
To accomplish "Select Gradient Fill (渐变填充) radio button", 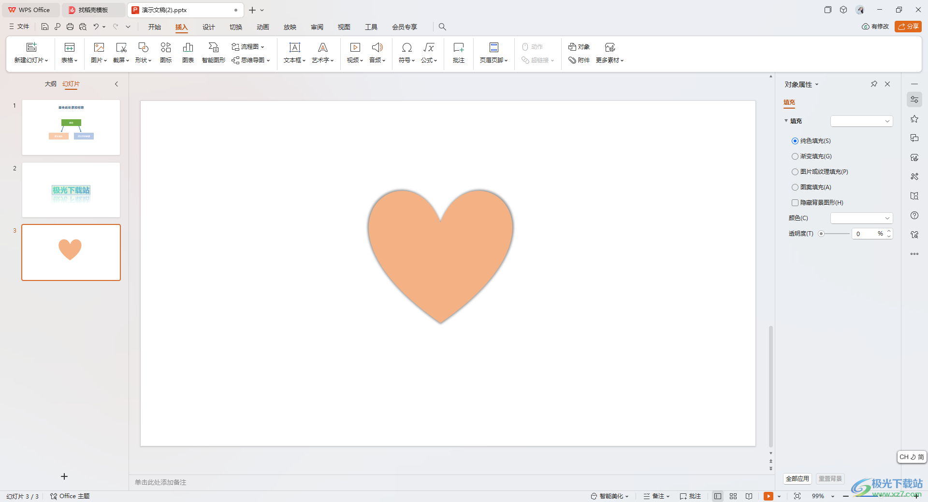I will 795,156.
